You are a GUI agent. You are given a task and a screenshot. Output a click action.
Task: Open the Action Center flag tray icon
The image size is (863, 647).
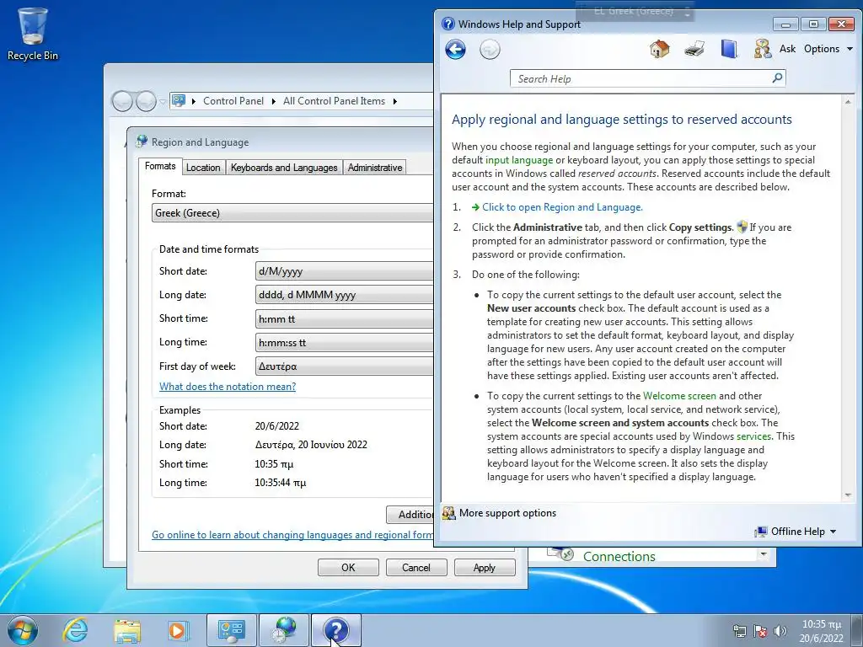[x=760, y=631]
